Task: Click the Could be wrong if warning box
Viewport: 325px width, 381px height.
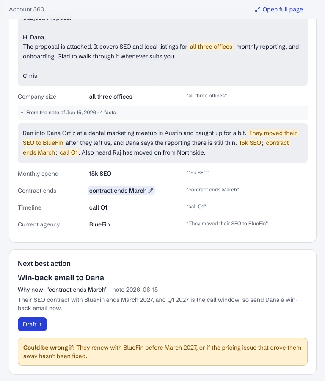Action: point(162,352)
